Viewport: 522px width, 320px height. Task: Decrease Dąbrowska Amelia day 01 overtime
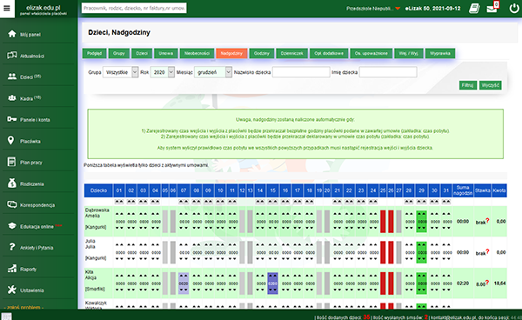click(120, 228)
